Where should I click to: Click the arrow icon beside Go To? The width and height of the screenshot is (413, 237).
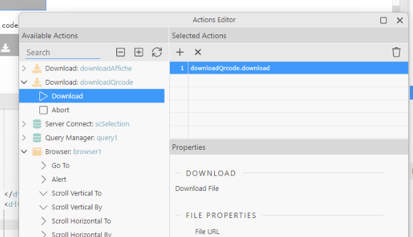point(44,166)
